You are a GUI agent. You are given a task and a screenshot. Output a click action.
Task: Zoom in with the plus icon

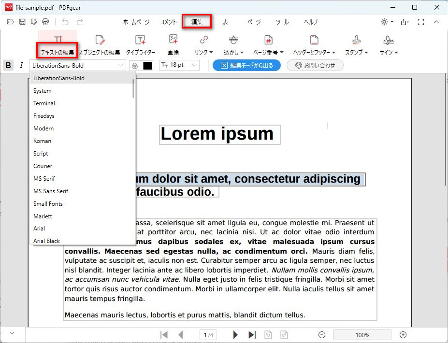coord(403,335)
